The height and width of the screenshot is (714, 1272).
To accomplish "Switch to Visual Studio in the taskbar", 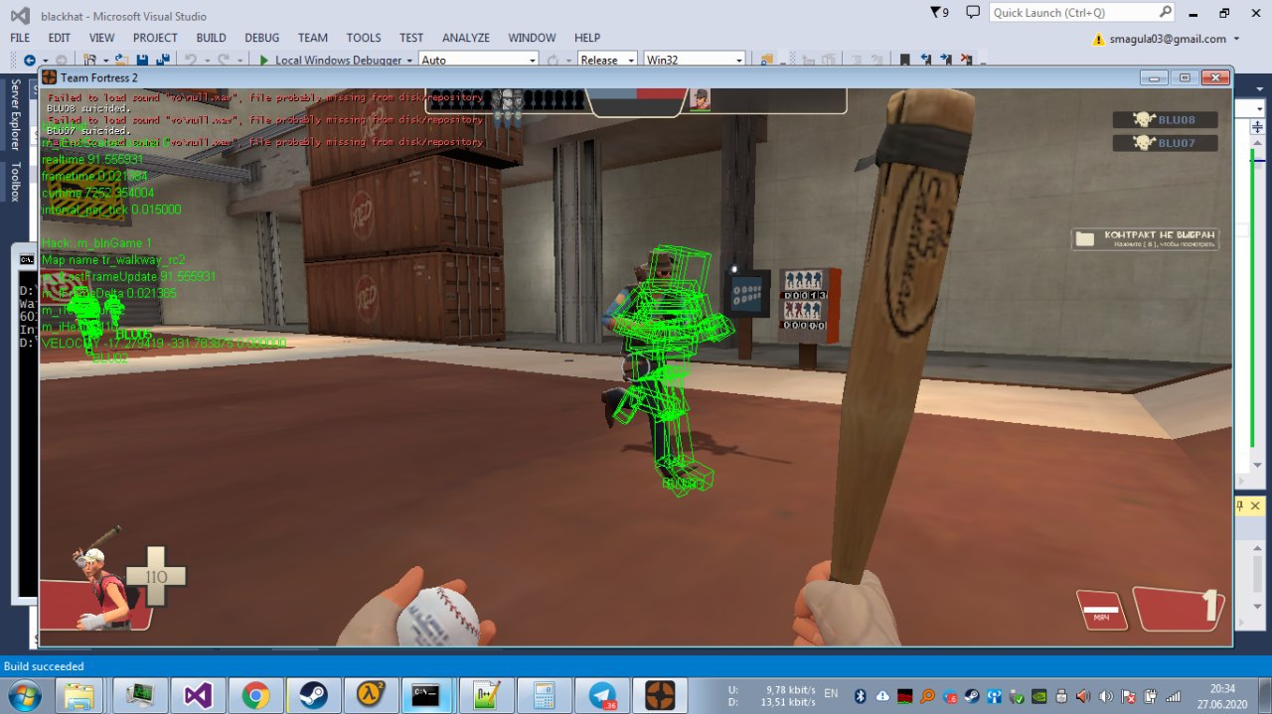I will pyautogui.click(x=197, y=695).
